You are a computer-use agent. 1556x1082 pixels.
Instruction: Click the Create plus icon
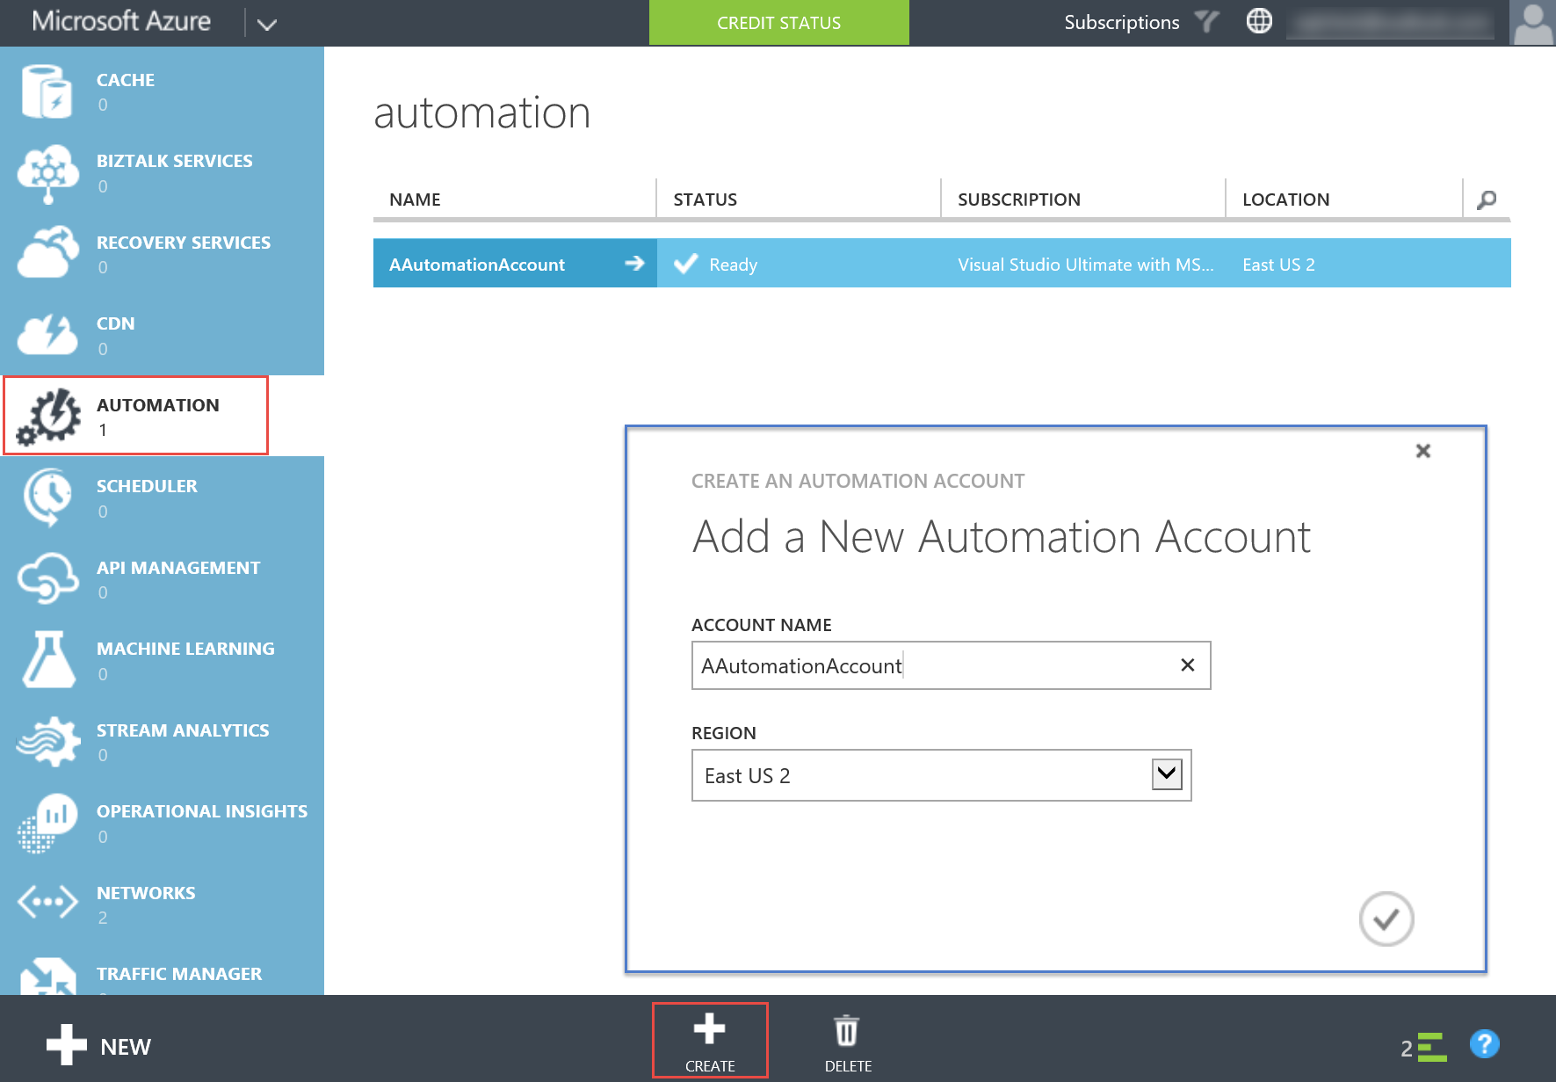click(x=709, y=1028)
